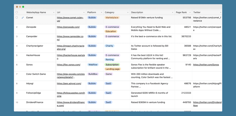Open the Category column dropdown arrow

tap(128, 13)
